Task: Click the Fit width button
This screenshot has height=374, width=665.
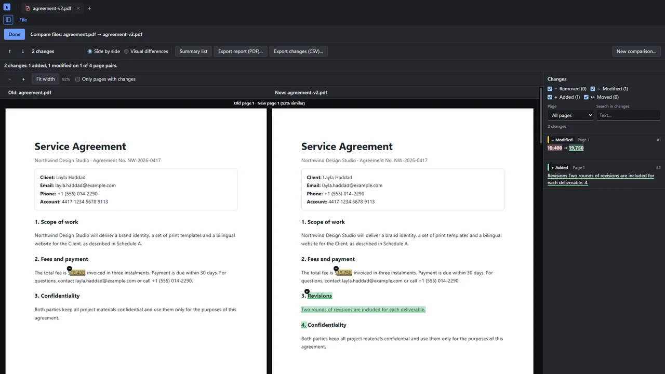Action: point(45,79)
